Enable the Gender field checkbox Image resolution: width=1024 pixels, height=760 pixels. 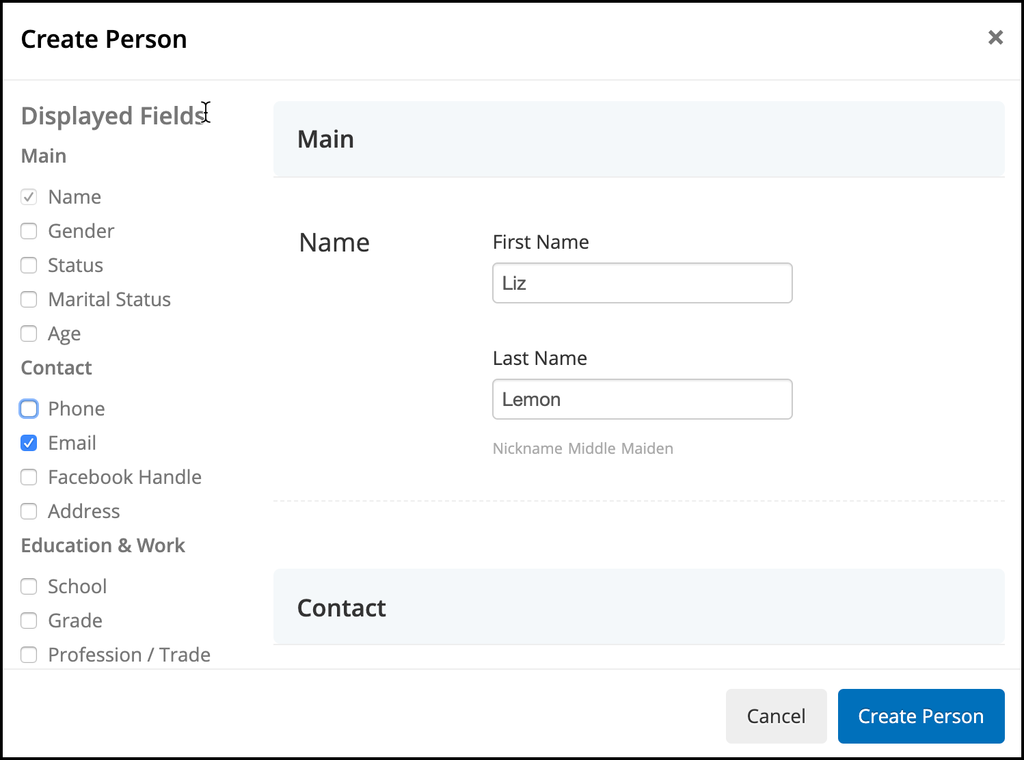pyautogui.click(x=29, y=231)
